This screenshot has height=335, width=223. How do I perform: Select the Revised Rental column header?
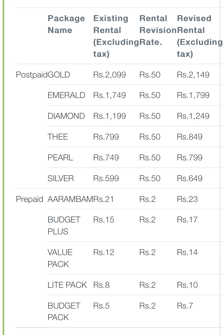coord(200,36)
